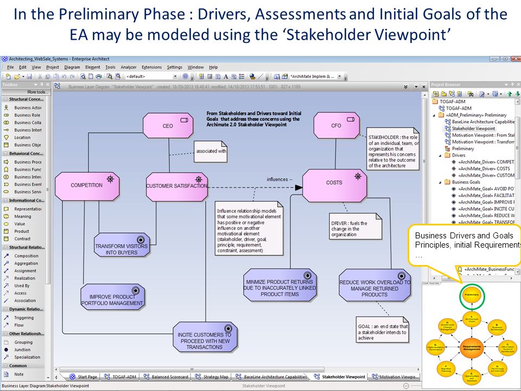Click the New Diagram icon in Project Browser
Image resolution: width=521 pixels, height=391 pixels.
[451, 94]
